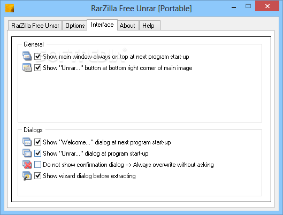
Task: Click label 'Show wizard dialog before extracting'
Action: [x=89, y=176]
